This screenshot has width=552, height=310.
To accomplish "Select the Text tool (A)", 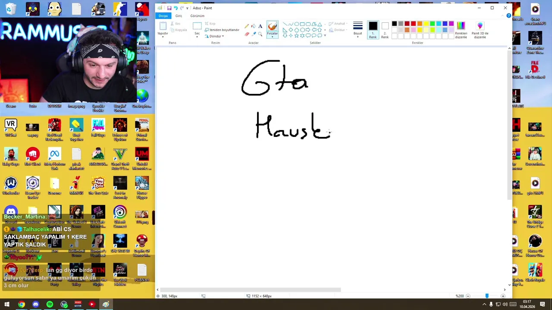I will coord(260,26).
